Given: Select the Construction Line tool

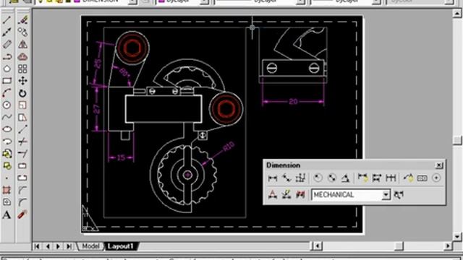Looking at the screenshot, I should (7, 32).
